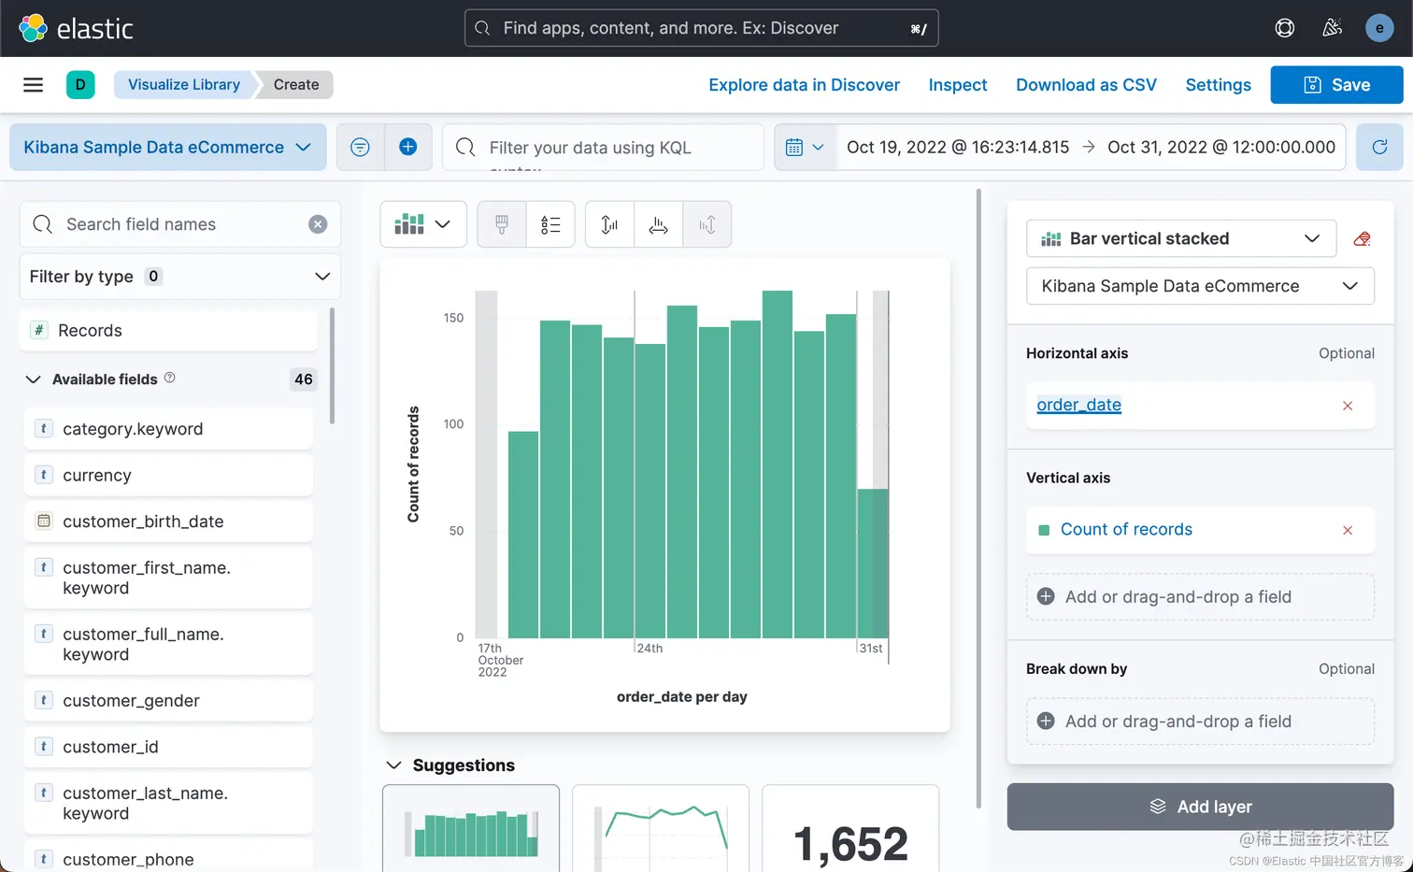
Task: Expand the Kibana Sample Data eCommerce data view selector
Action: tap(168, 147)
